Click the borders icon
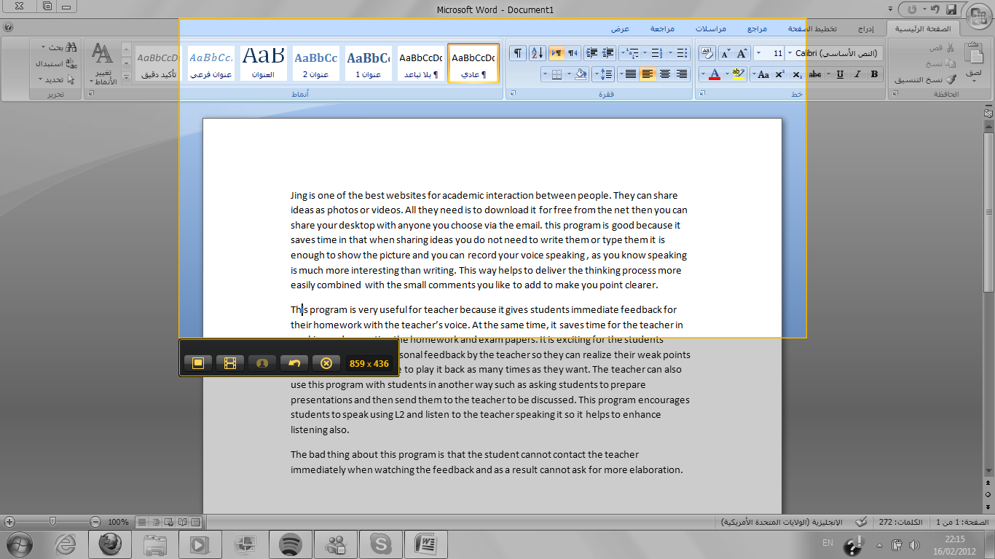This screenshot has height=559, width=995. point(557,74)
